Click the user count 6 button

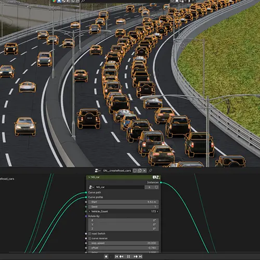pos(149,187)
